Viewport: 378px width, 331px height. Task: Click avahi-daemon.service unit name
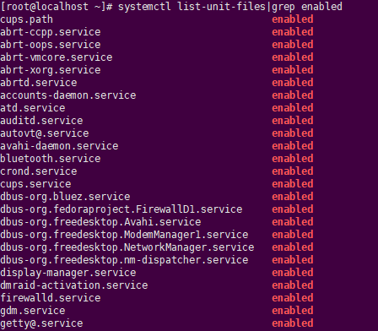click(x=59, y=146)
